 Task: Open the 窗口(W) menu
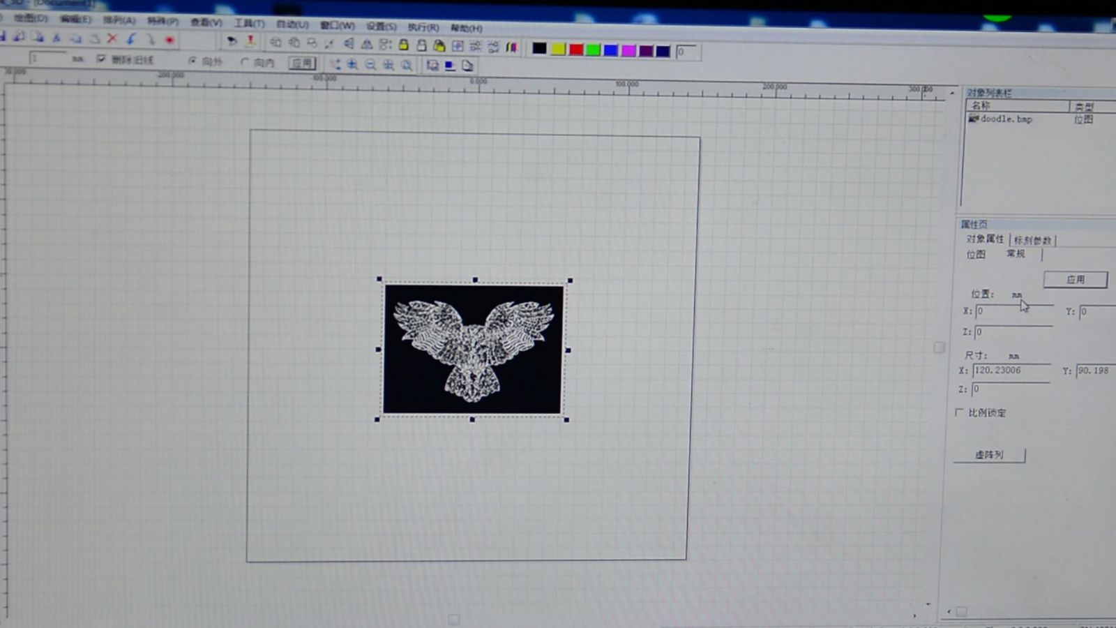(337, 25)
